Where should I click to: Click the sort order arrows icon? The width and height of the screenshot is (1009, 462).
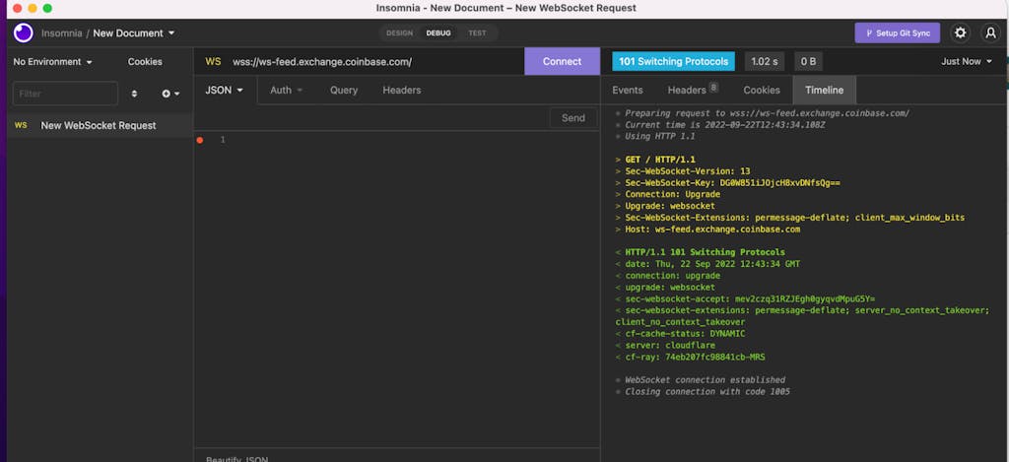135,94
